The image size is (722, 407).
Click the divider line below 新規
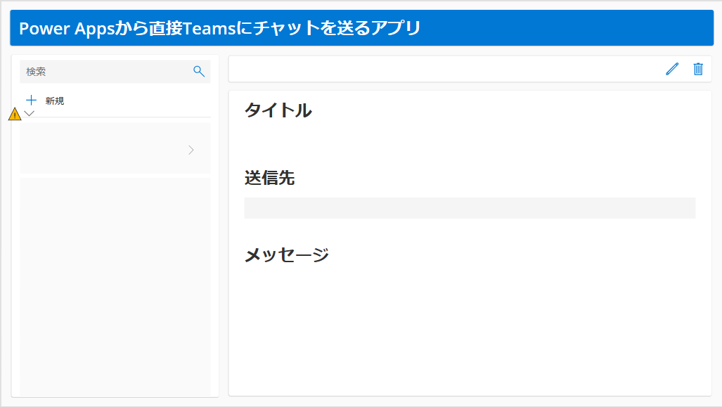[115, 117]
